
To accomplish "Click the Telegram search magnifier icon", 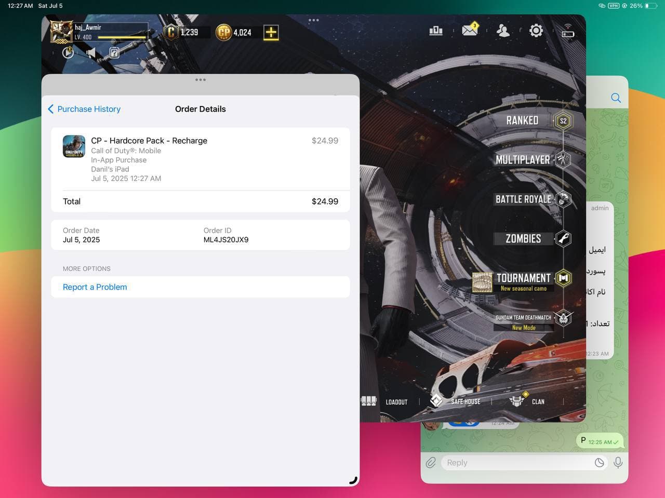I will tap(616, 98).
